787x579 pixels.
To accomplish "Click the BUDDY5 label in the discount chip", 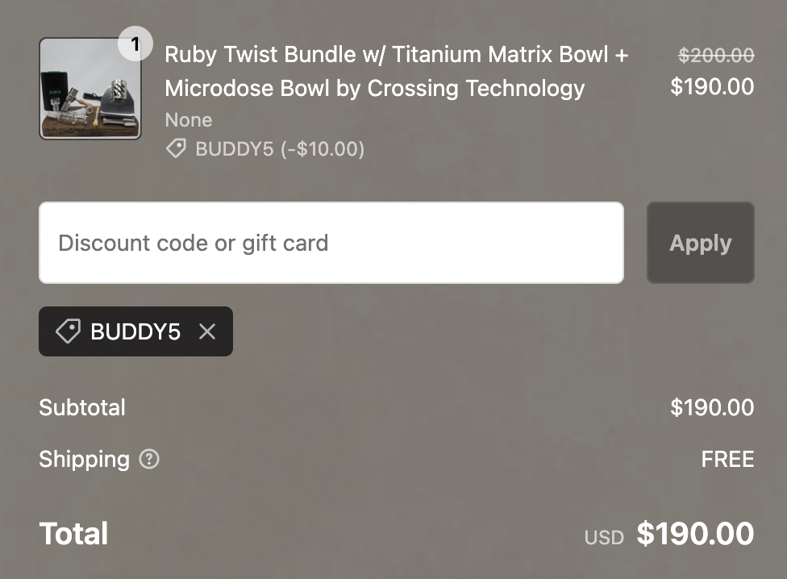I will [135, 331].
